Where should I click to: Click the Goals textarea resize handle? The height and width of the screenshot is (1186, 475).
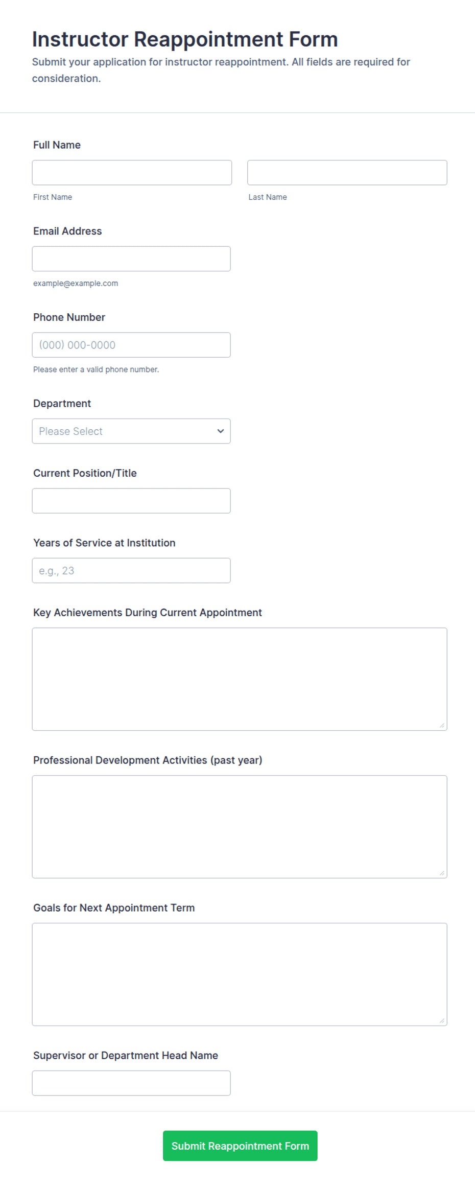tap(442, 1020)
